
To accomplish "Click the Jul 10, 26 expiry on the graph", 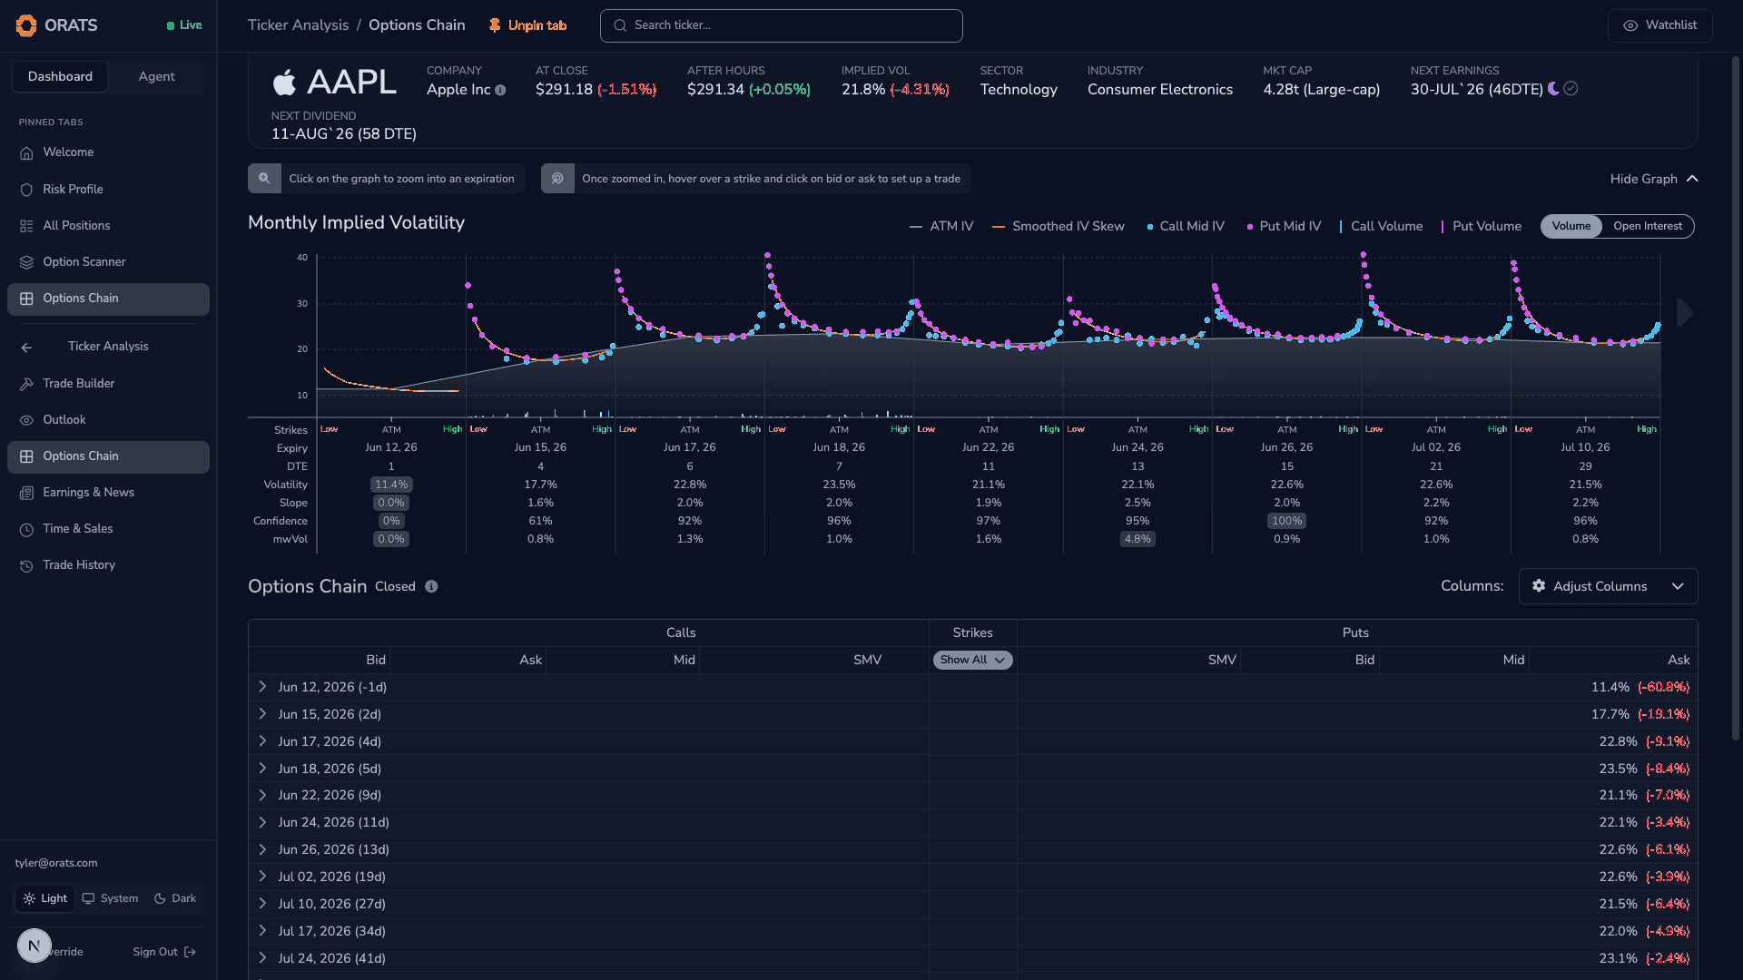I will tap(1585, 447).
